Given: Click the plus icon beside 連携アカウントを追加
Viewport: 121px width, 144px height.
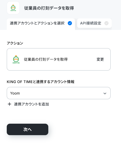Looking at the screenshot, I should (9, 104).
